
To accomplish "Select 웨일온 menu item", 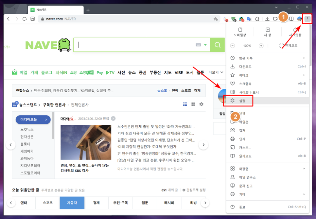I will (268, 122).
